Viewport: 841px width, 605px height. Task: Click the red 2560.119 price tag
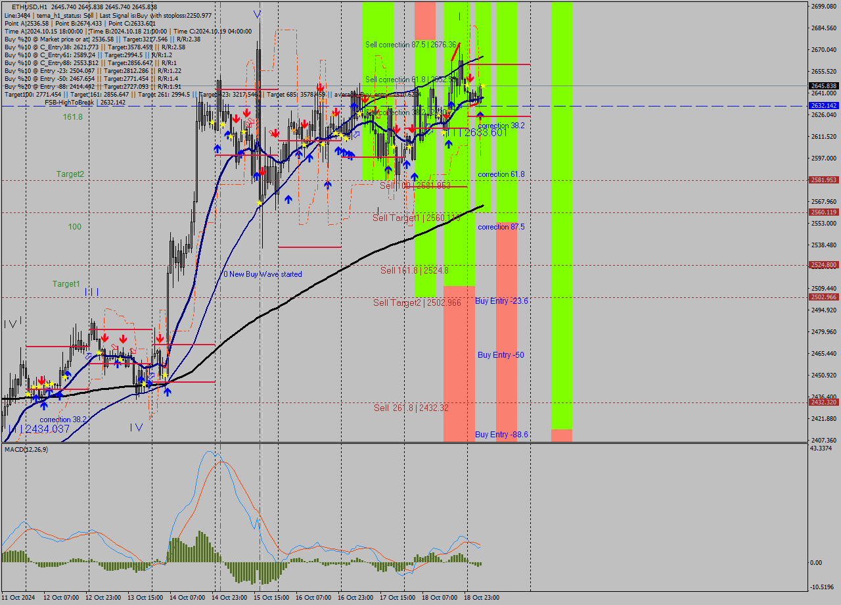[x=823, y=212]
